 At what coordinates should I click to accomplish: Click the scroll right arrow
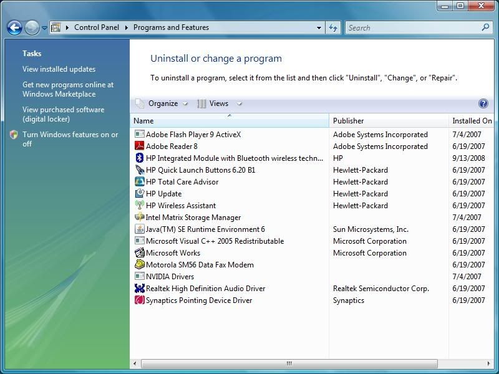[489, 363]
